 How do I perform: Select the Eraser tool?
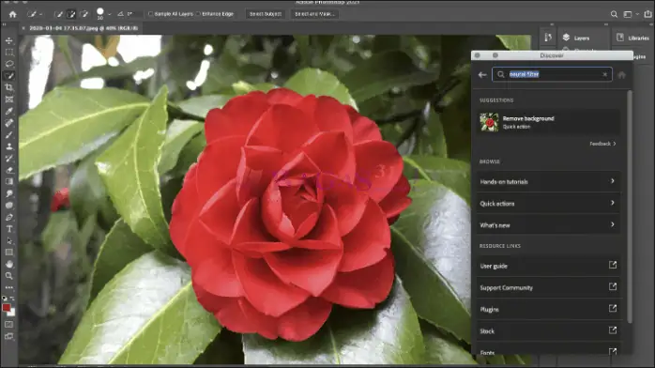click(x=8, y=170)
